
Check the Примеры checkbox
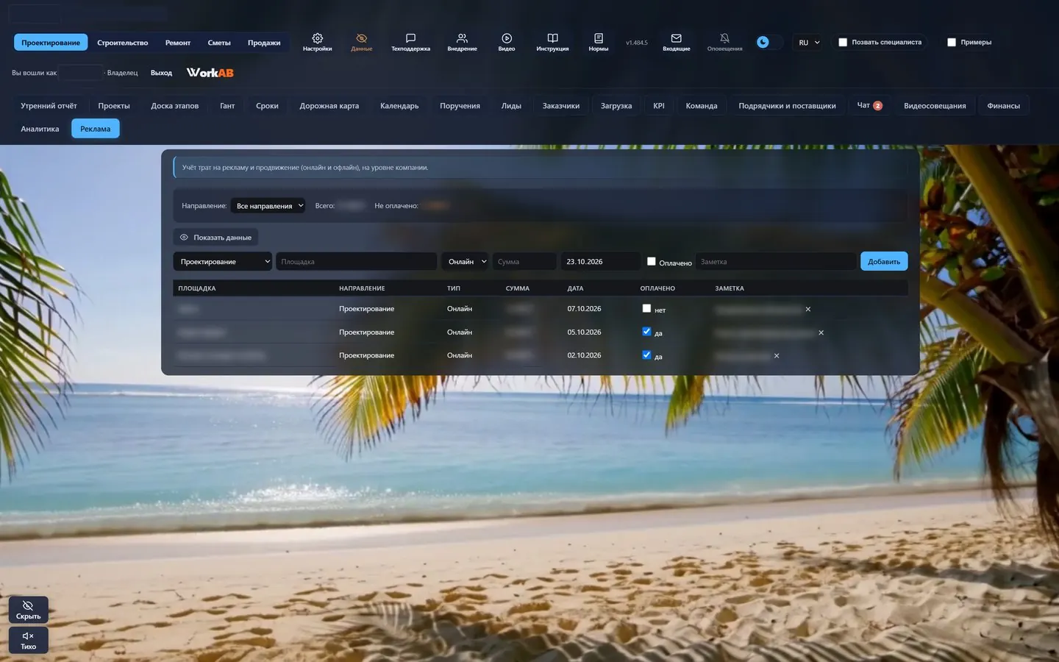pyautogui.click(x=952, y=43)
